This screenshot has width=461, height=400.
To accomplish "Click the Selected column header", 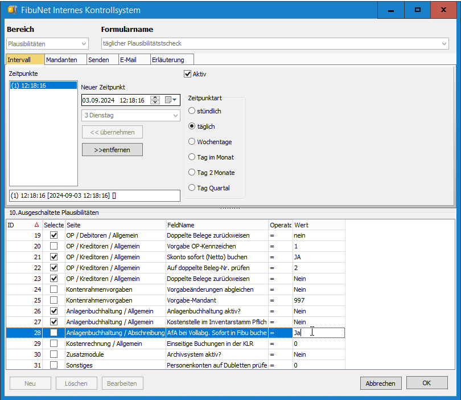I will click(54, 225).
